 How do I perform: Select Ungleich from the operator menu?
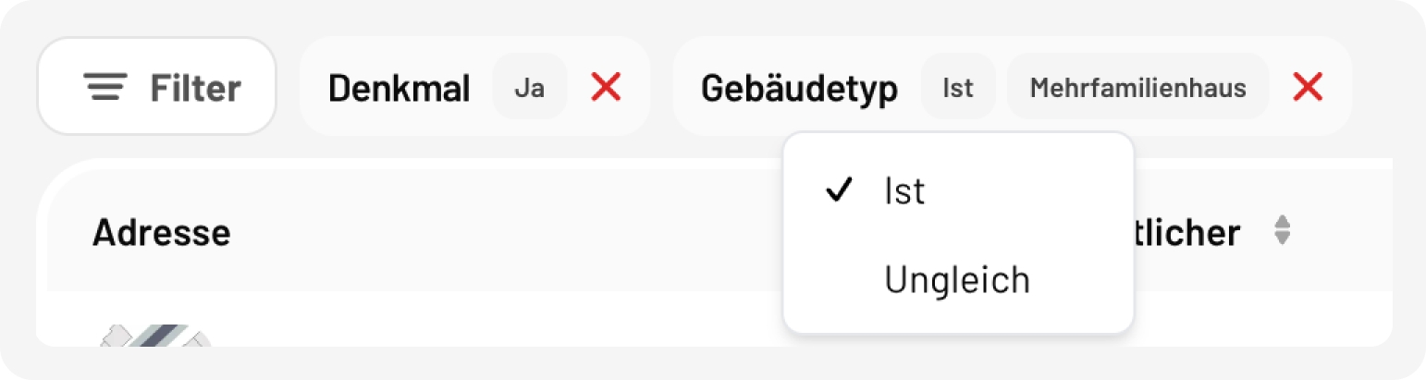pyautogui.click(x=956, y=279)
